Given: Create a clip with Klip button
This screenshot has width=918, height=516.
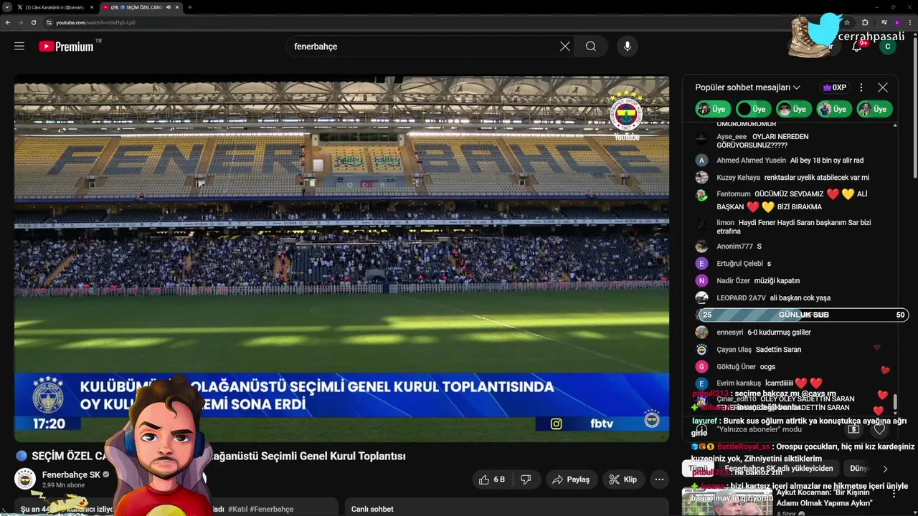Looking at the screenshot, I should tap(623, 479).
